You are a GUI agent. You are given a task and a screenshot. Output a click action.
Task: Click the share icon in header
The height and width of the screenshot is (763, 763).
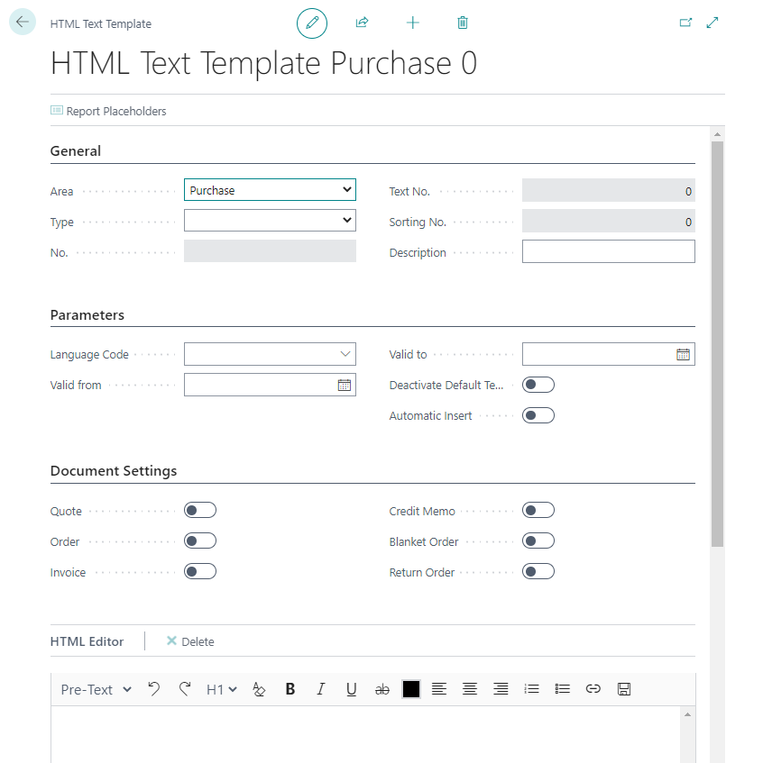click(363, 23)
